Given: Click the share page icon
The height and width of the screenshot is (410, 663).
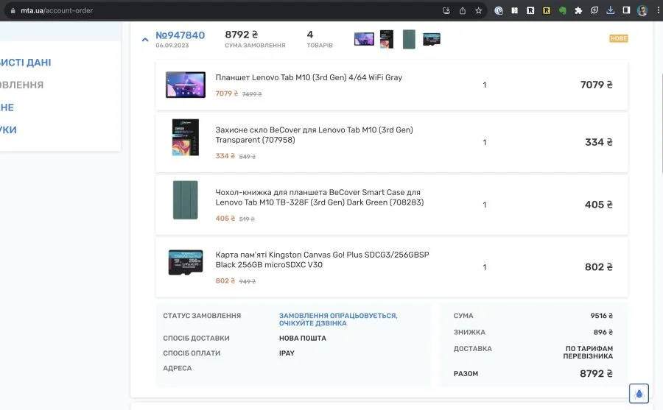Looking at the screenshot, I should [x=462, y=10].
